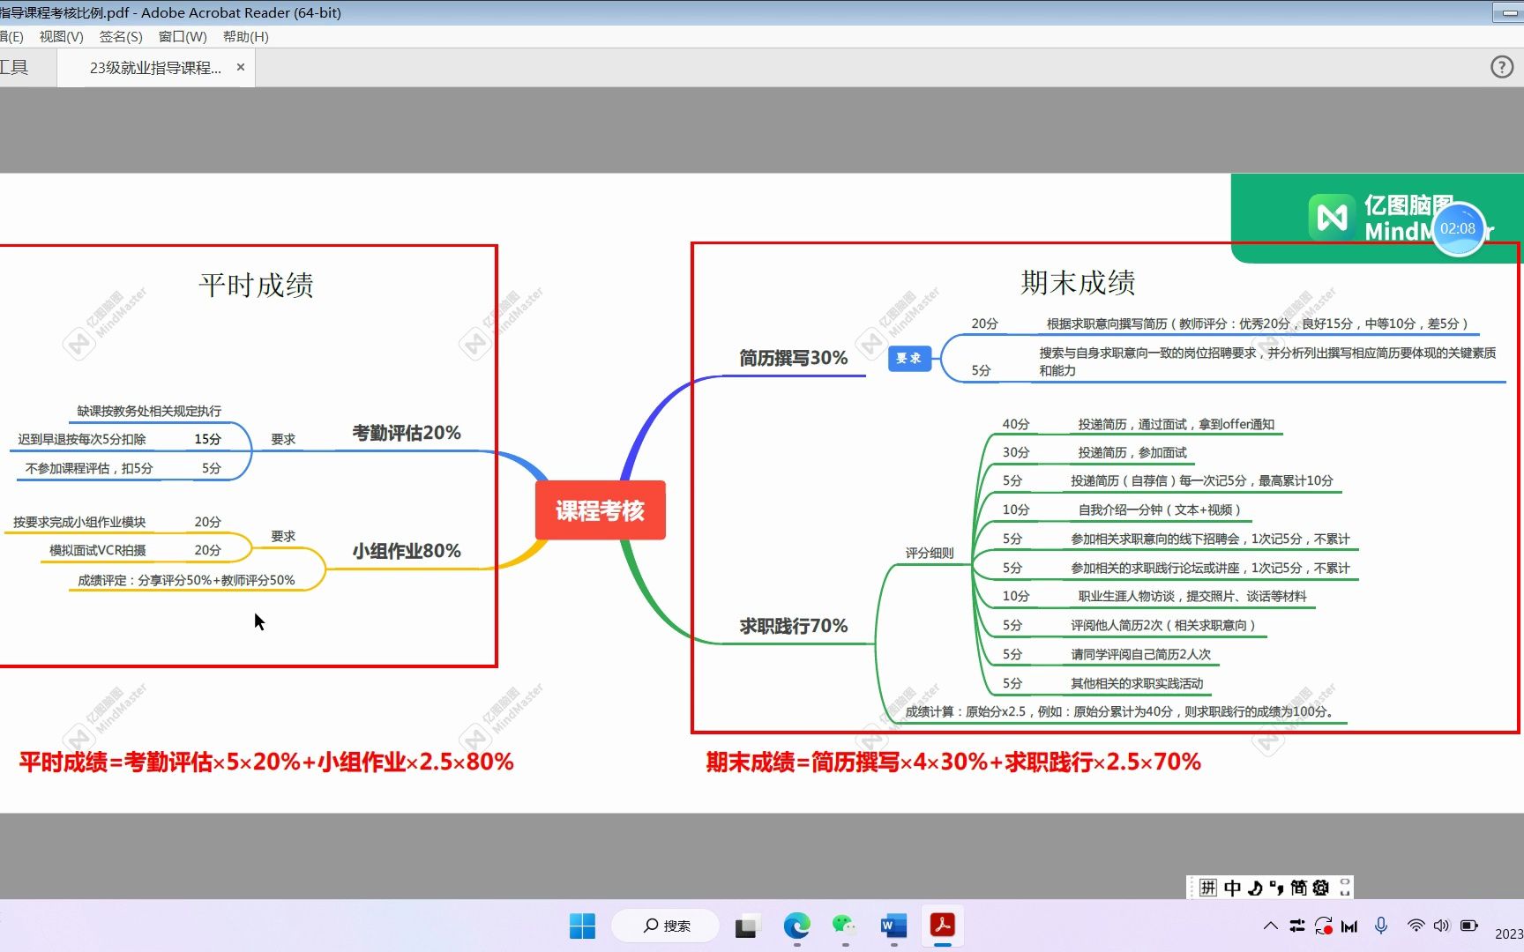The width and height of the screenshot is (1524, 952).
Task: Click the text 其他相关的求职实践活动
Action: [x=1137, y=683]
